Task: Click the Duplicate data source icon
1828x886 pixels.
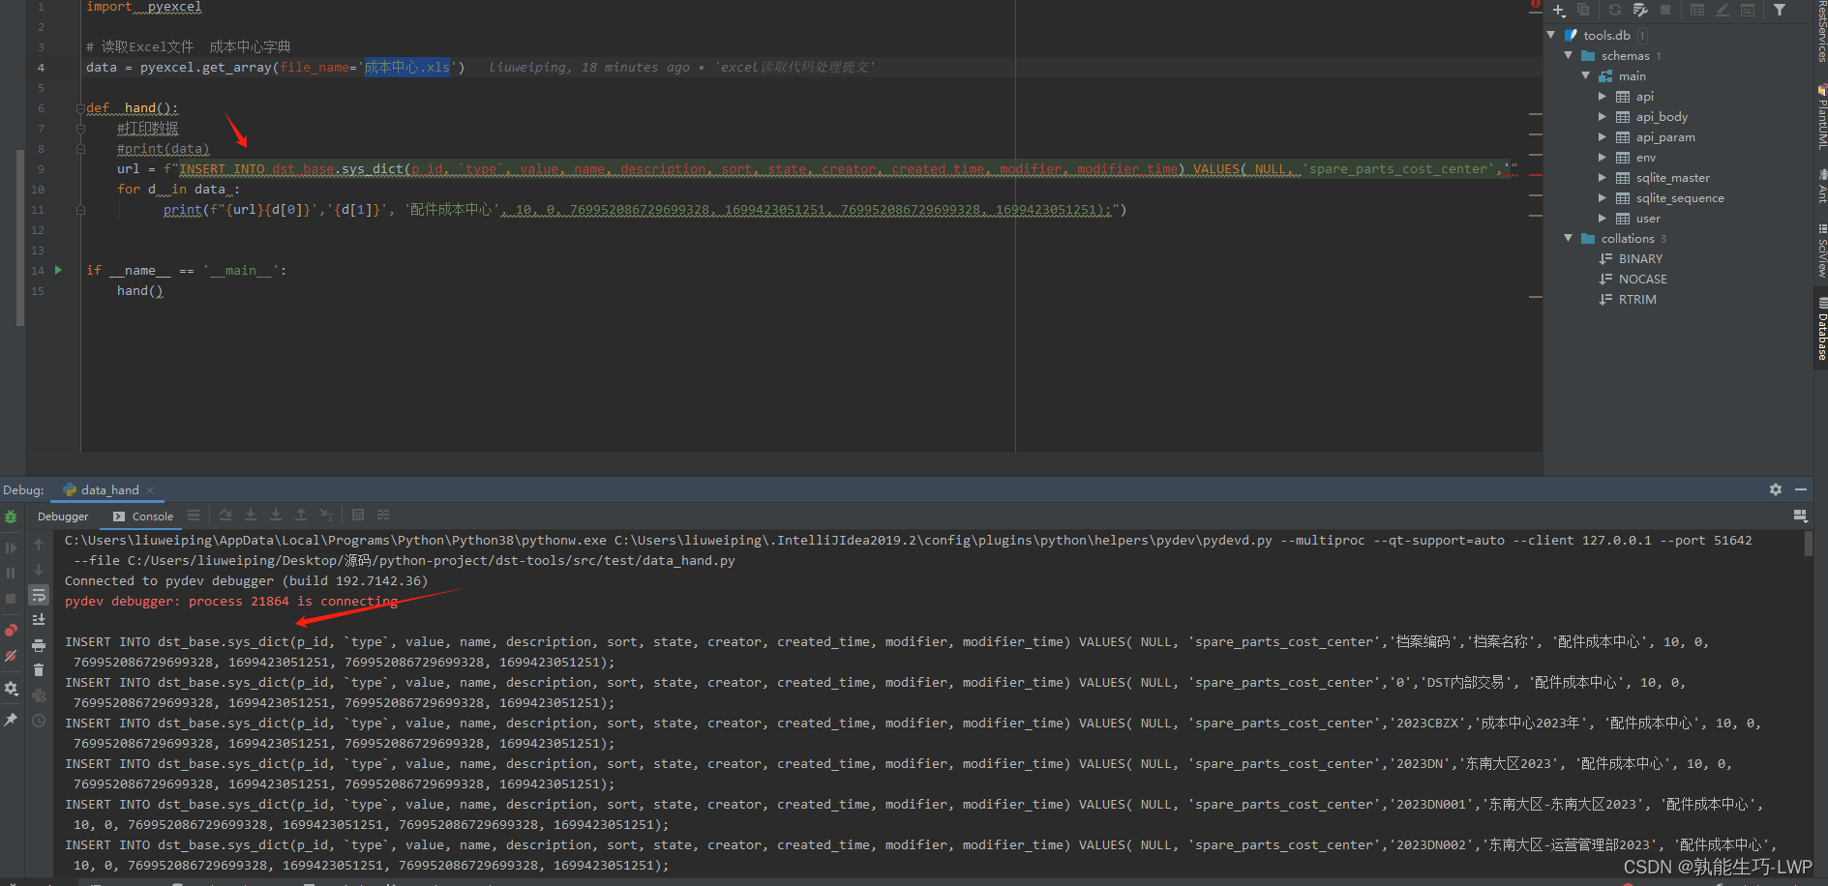Action: click(1583, 11)
